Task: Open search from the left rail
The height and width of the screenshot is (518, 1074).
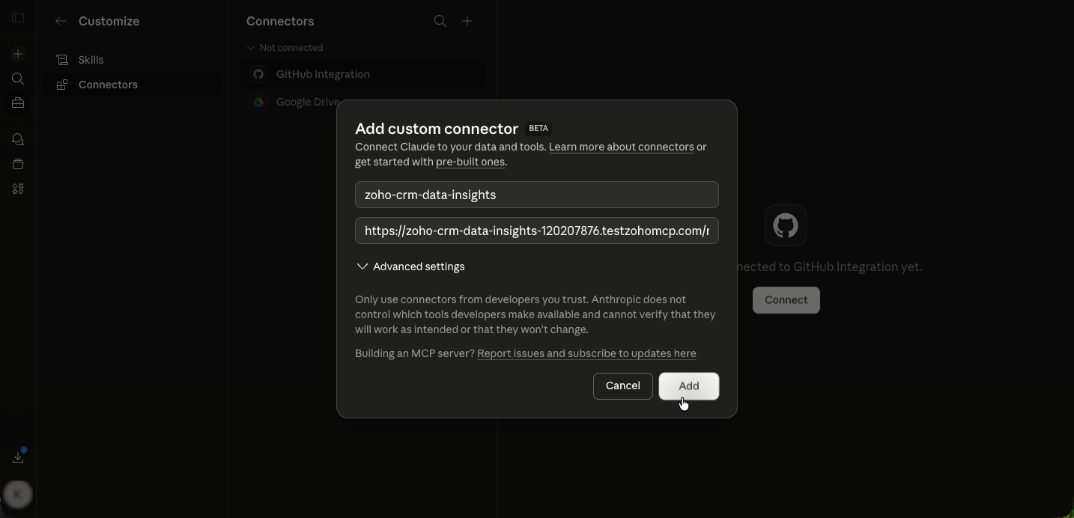Action: [18, 79]
